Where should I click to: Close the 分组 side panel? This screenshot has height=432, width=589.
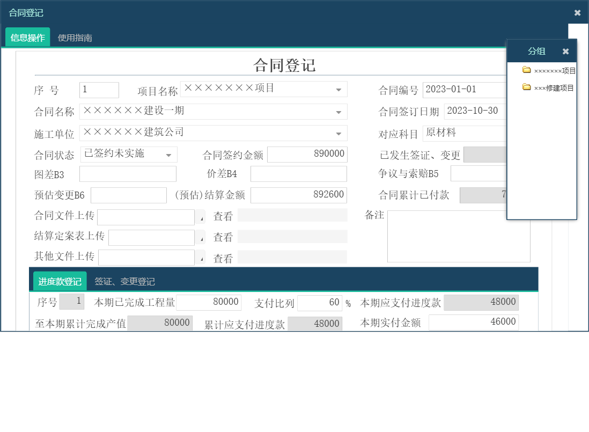pyautogui.click(x=565, y=51)
